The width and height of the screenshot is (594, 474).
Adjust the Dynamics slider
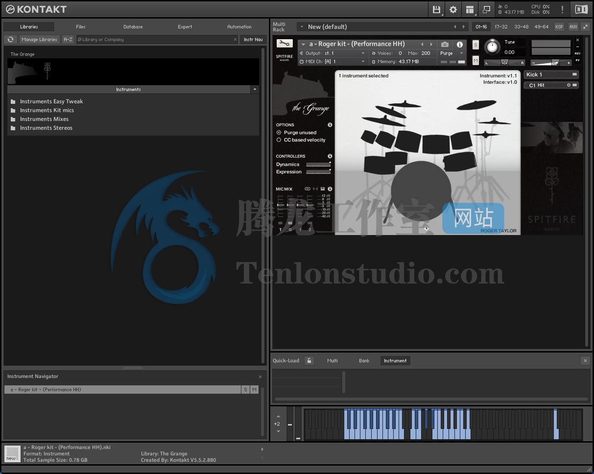318,165
